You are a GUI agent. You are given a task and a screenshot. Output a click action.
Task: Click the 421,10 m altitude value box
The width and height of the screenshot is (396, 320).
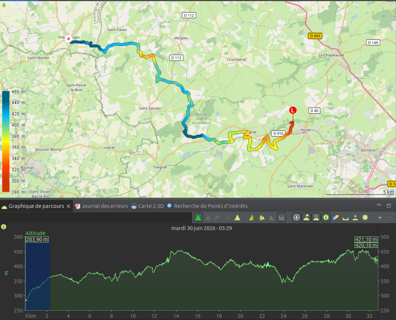point(366,239)
